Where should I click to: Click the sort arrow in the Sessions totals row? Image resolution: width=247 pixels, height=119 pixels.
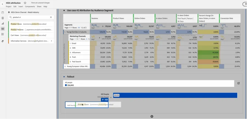point(103,26)
